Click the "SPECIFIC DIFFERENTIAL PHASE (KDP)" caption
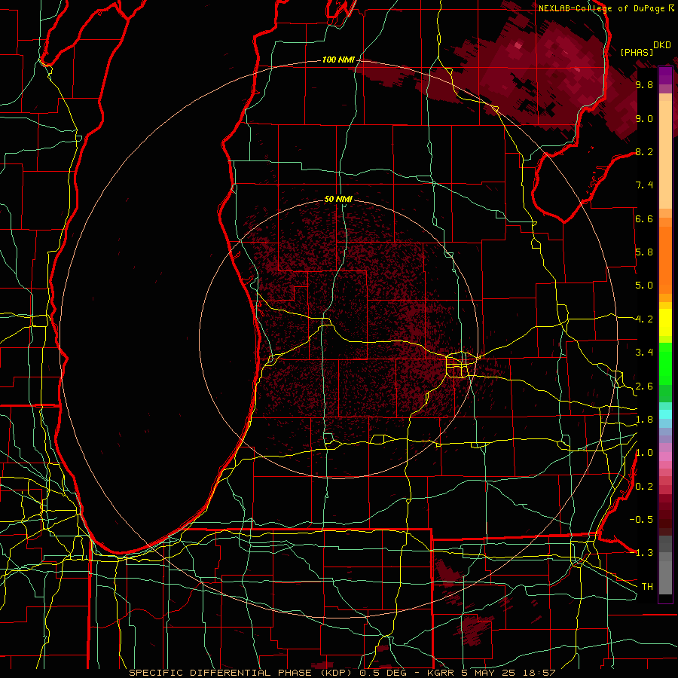 [242, 673]
